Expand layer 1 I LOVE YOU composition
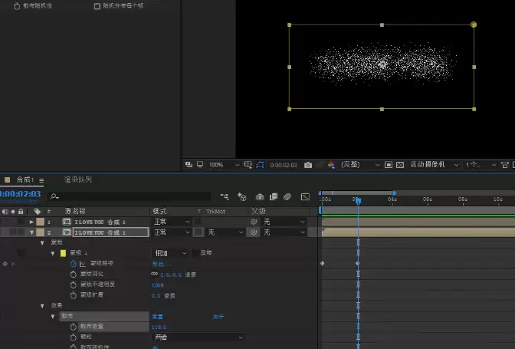The image size is (515, 349). pos(31,222)
